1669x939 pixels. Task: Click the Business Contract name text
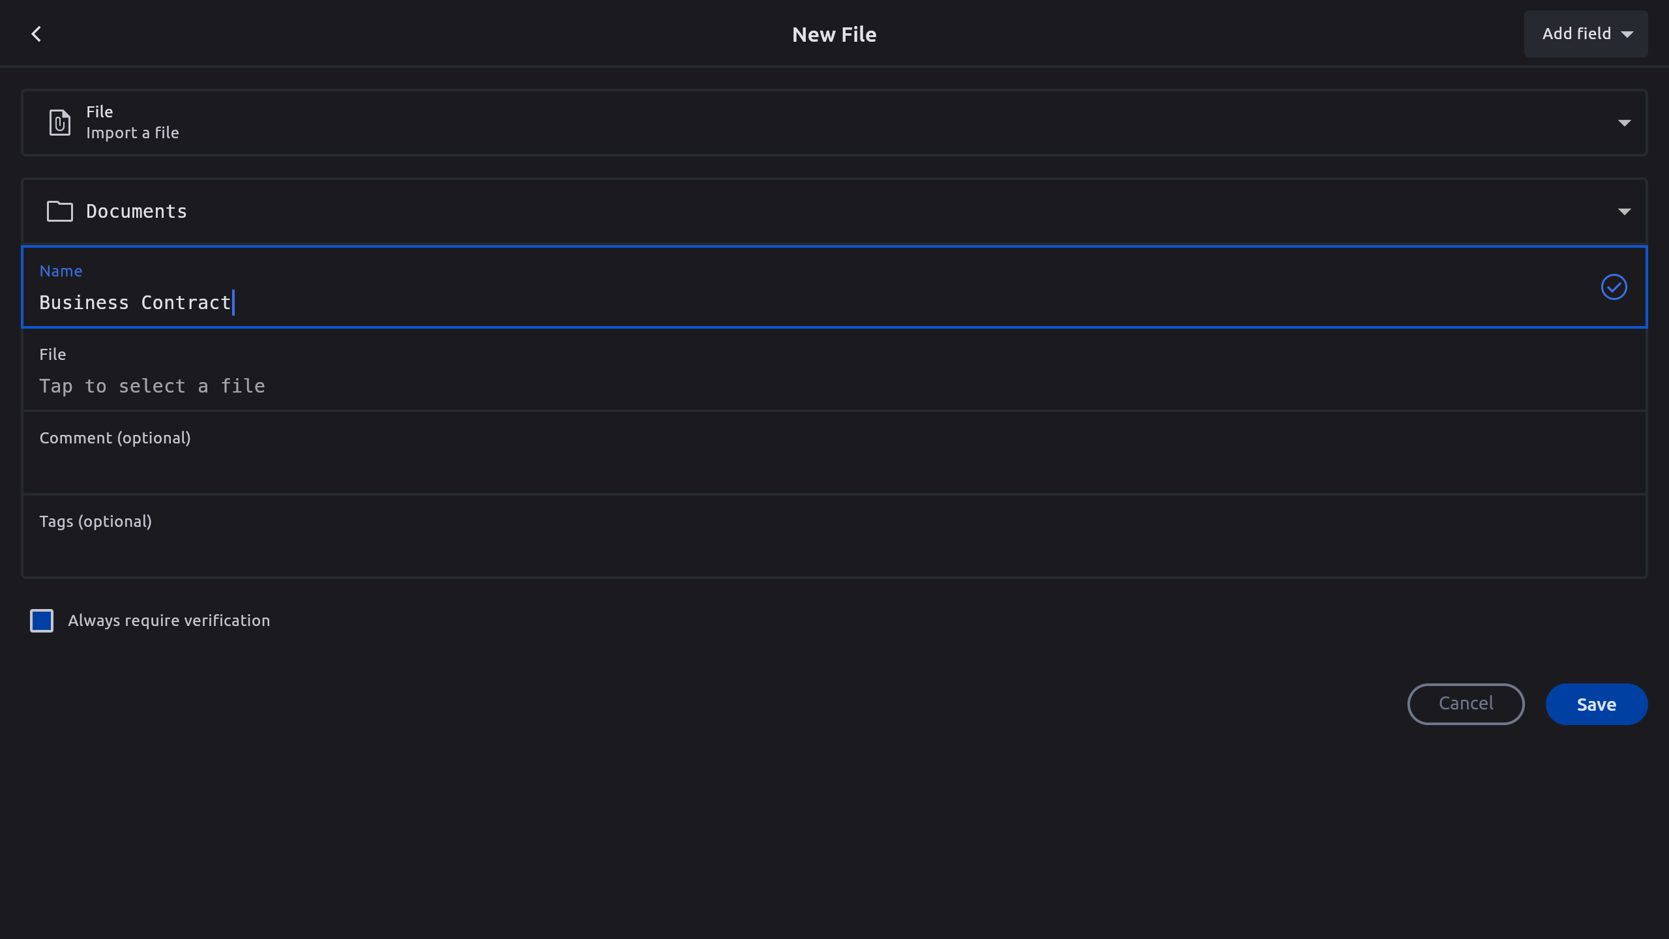(x=136, y=303)
